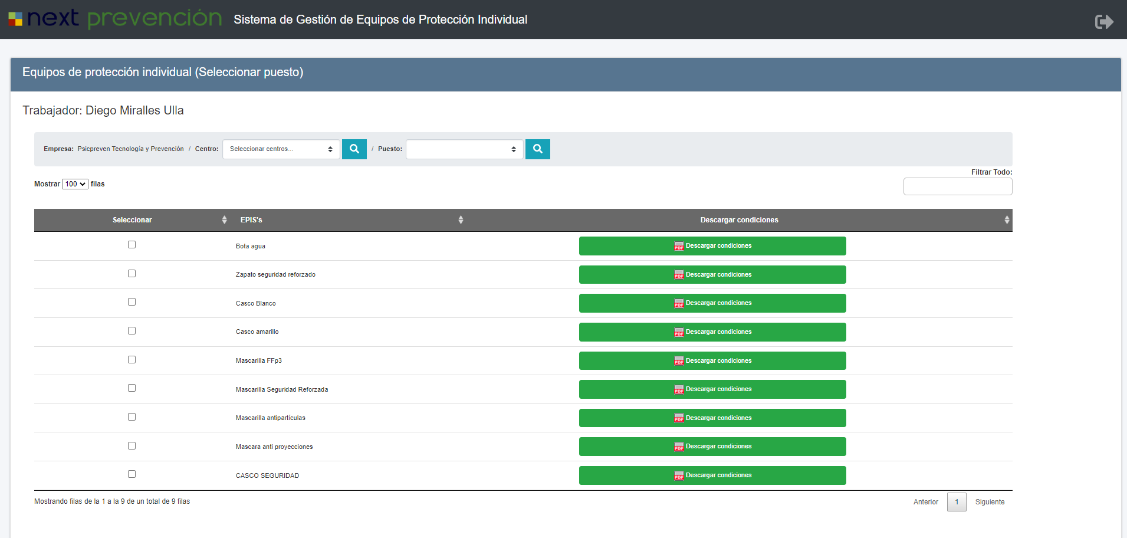Sort the EPIS's column using arrows
Image resolution: width=1127 pixels, height=538 pixels.
[461, 220]
